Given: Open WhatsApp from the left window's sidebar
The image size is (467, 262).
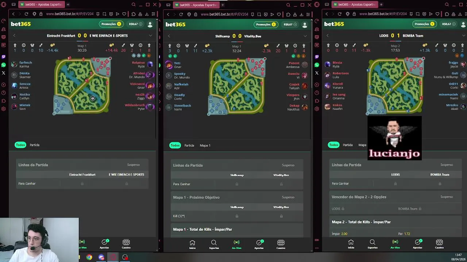Looking at the screenshot, I should tap(4, 65).
